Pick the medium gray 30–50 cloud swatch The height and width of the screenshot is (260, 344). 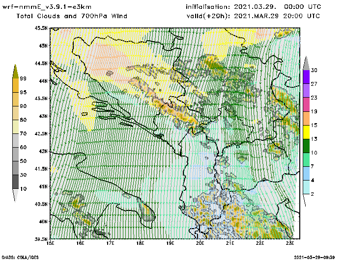pyautogui.click(x=15, y=168)
